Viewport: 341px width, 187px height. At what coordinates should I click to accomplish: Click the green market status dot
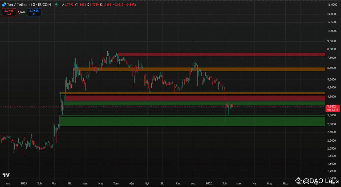point(56,5)
